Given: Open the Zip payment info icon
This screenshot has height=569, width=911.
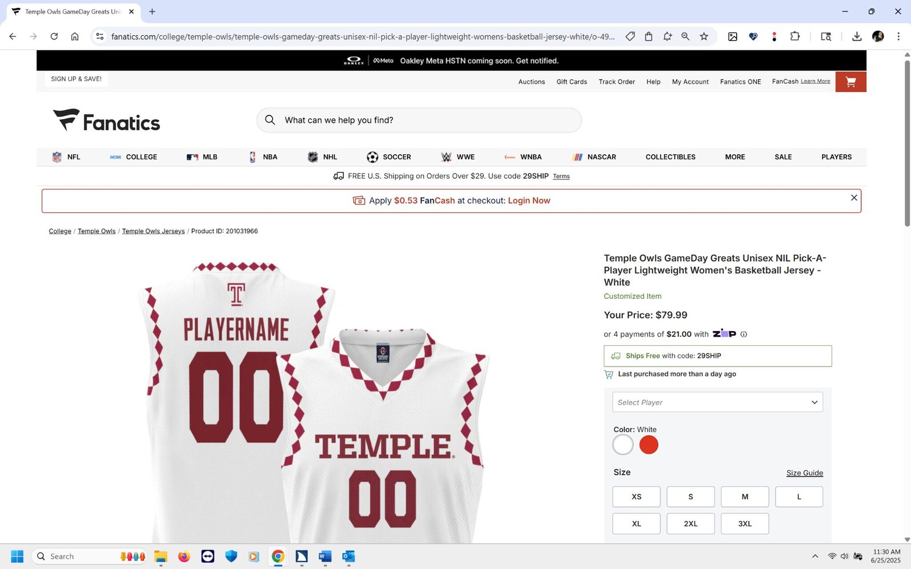Looking at the screenshot, I should pyautogui.click(x=744, y=335).
